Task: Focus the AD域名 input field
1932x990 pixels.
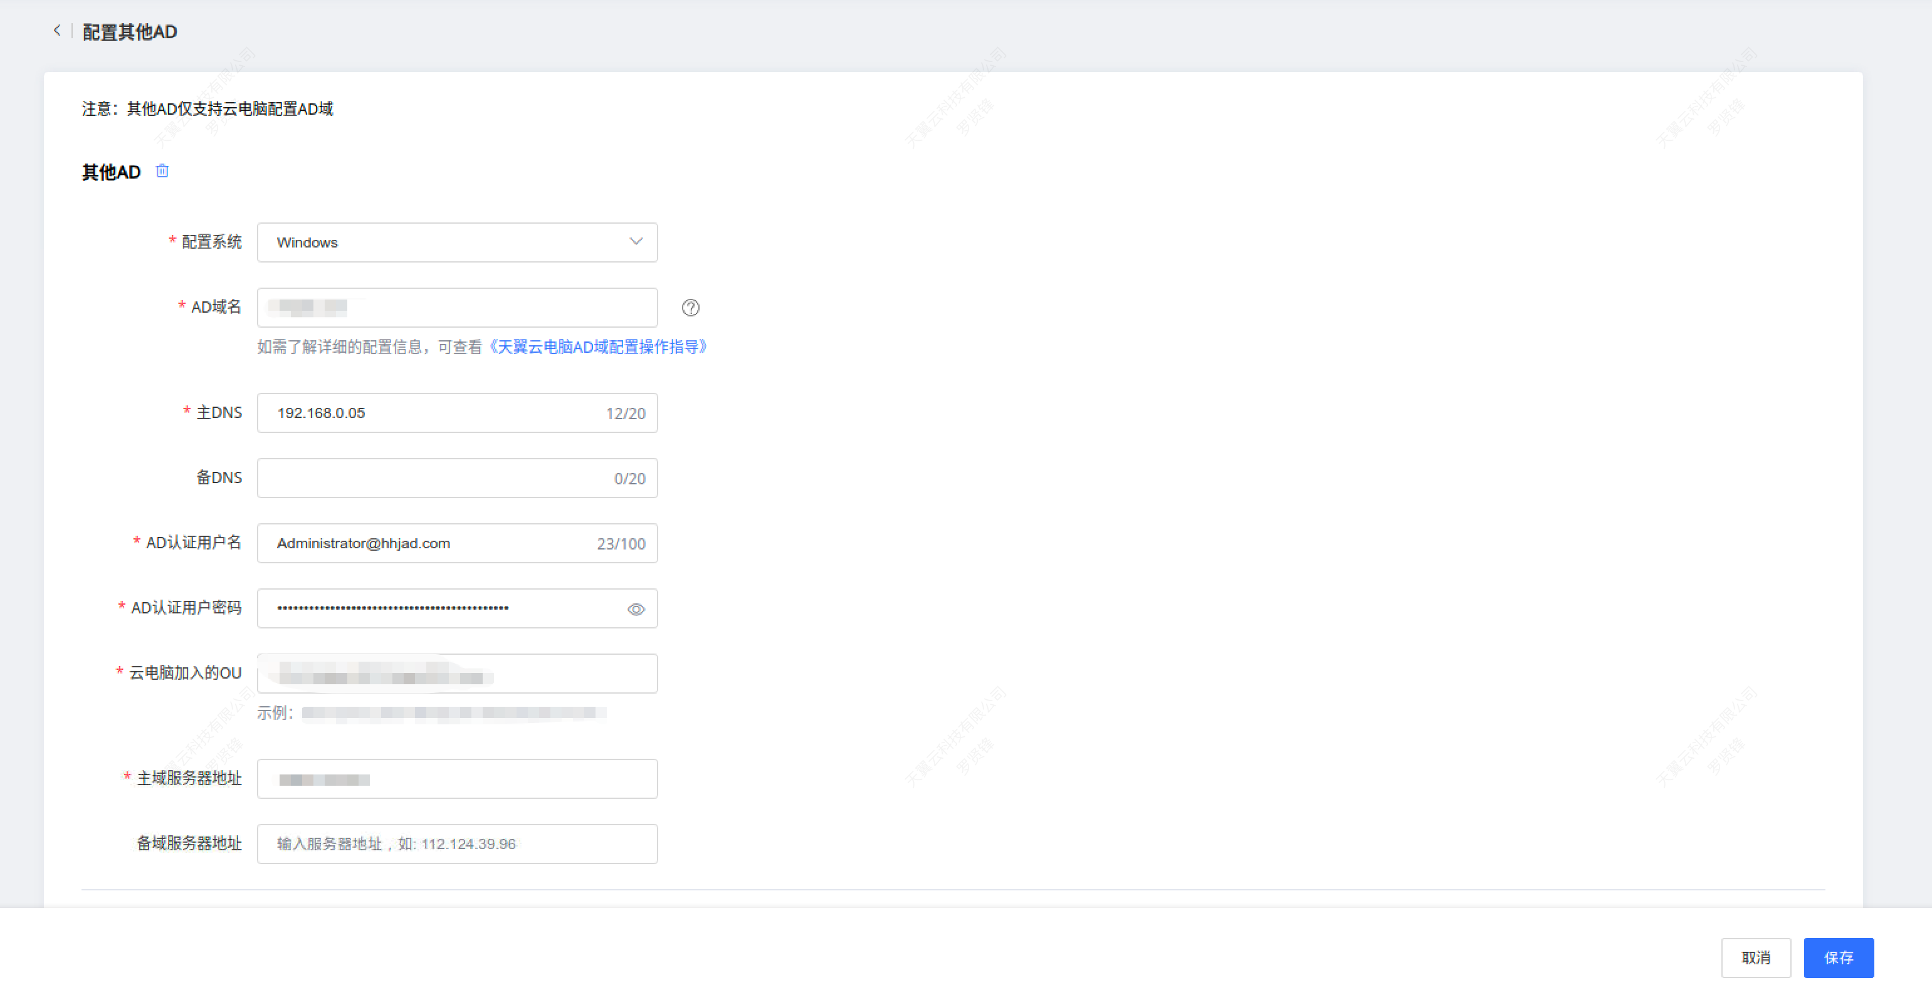Action: tap(457, 307)
